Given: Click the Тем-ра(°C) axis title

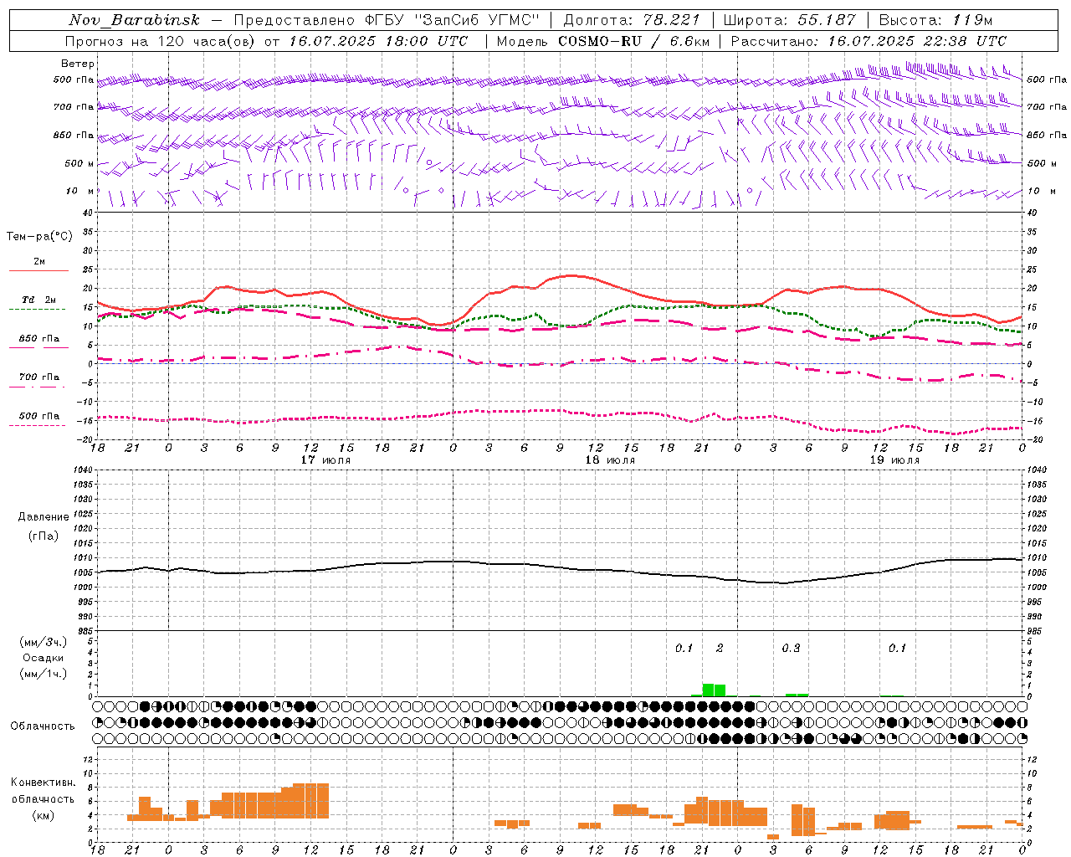Looking at the screenshot, I should 39,237.
